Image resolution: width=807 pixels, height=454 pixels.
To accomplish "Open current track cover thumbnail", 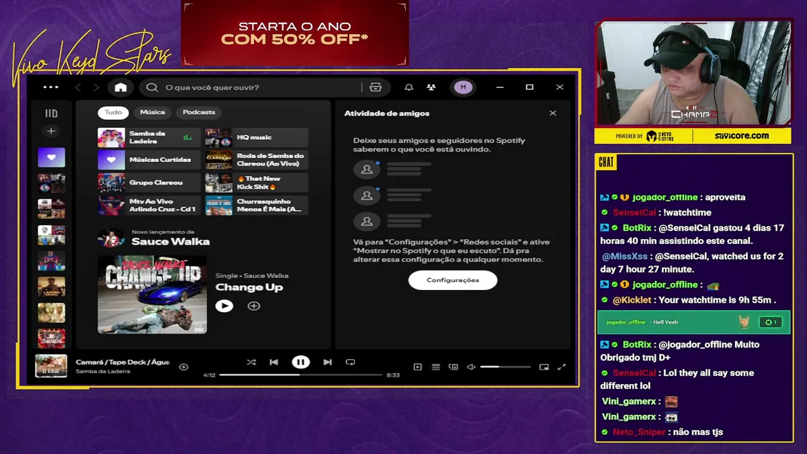I will tap(51, 366).
